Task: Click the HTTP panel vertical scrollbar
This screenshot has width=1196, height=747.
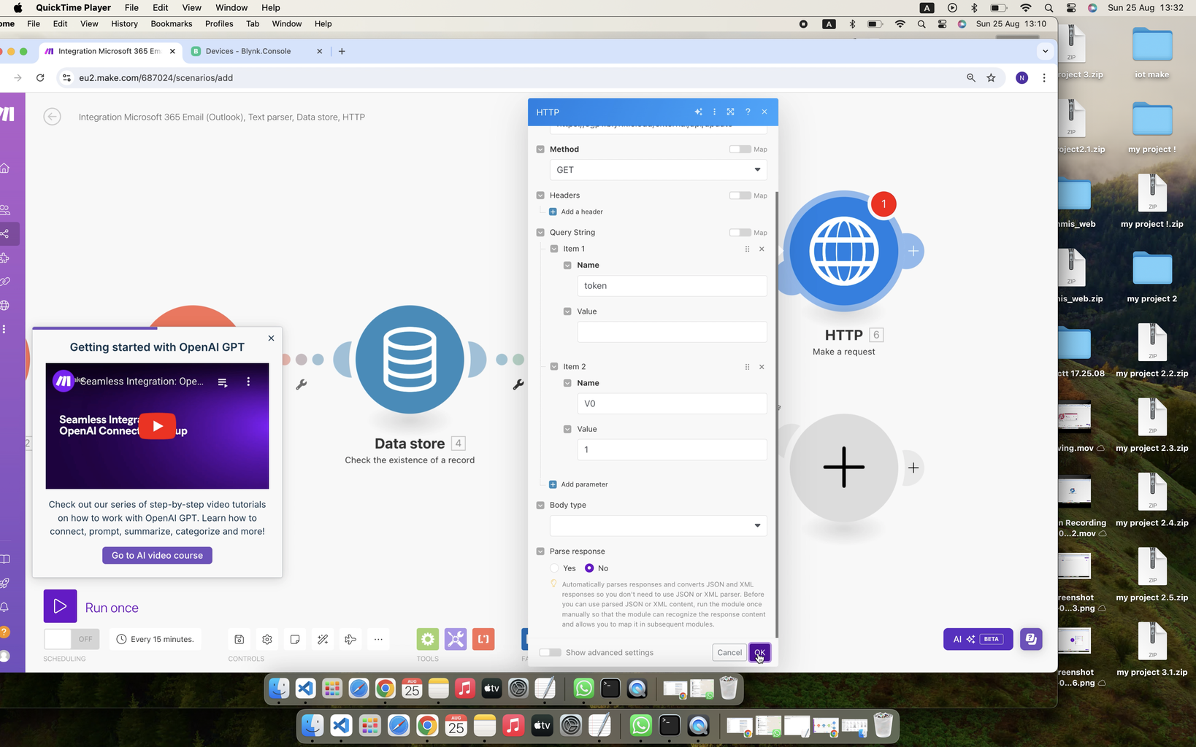Action: pyautogui.click(x=777, y=416)
